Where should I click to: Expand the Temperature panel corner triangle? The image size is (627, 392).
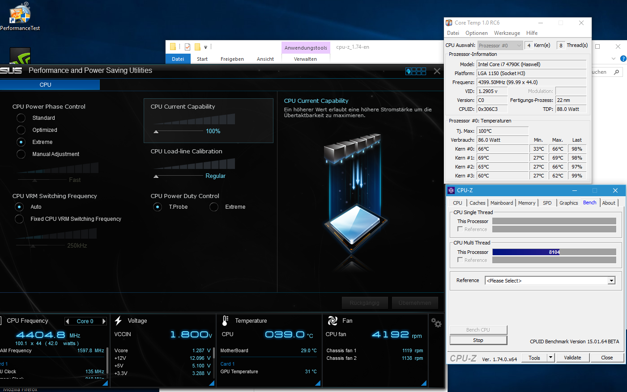[318, 383]
